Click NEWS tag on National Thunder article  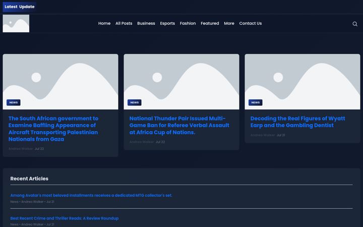[x=135, y=102]
